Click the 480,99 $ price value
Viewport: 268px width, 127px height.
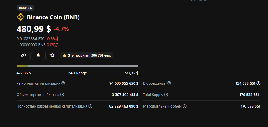point(34,29)
